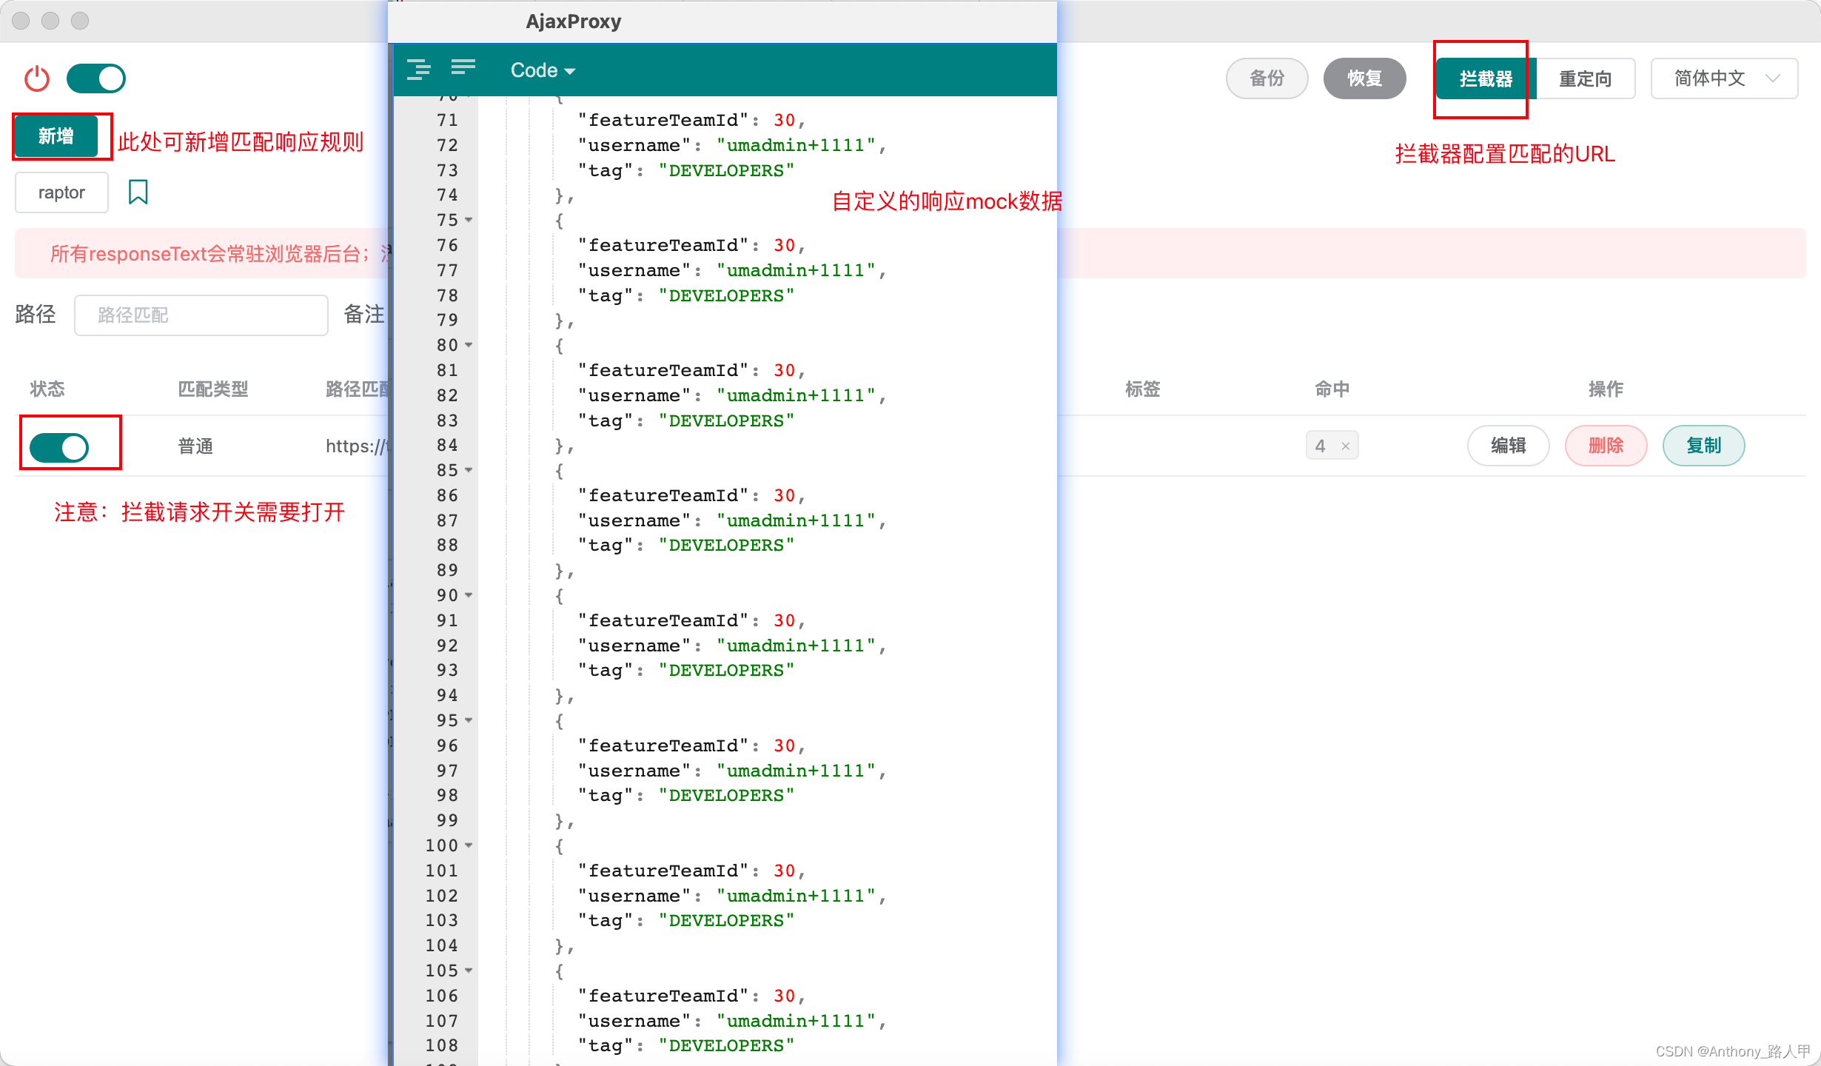Click the 新增 add rule button

coord(56,136)
